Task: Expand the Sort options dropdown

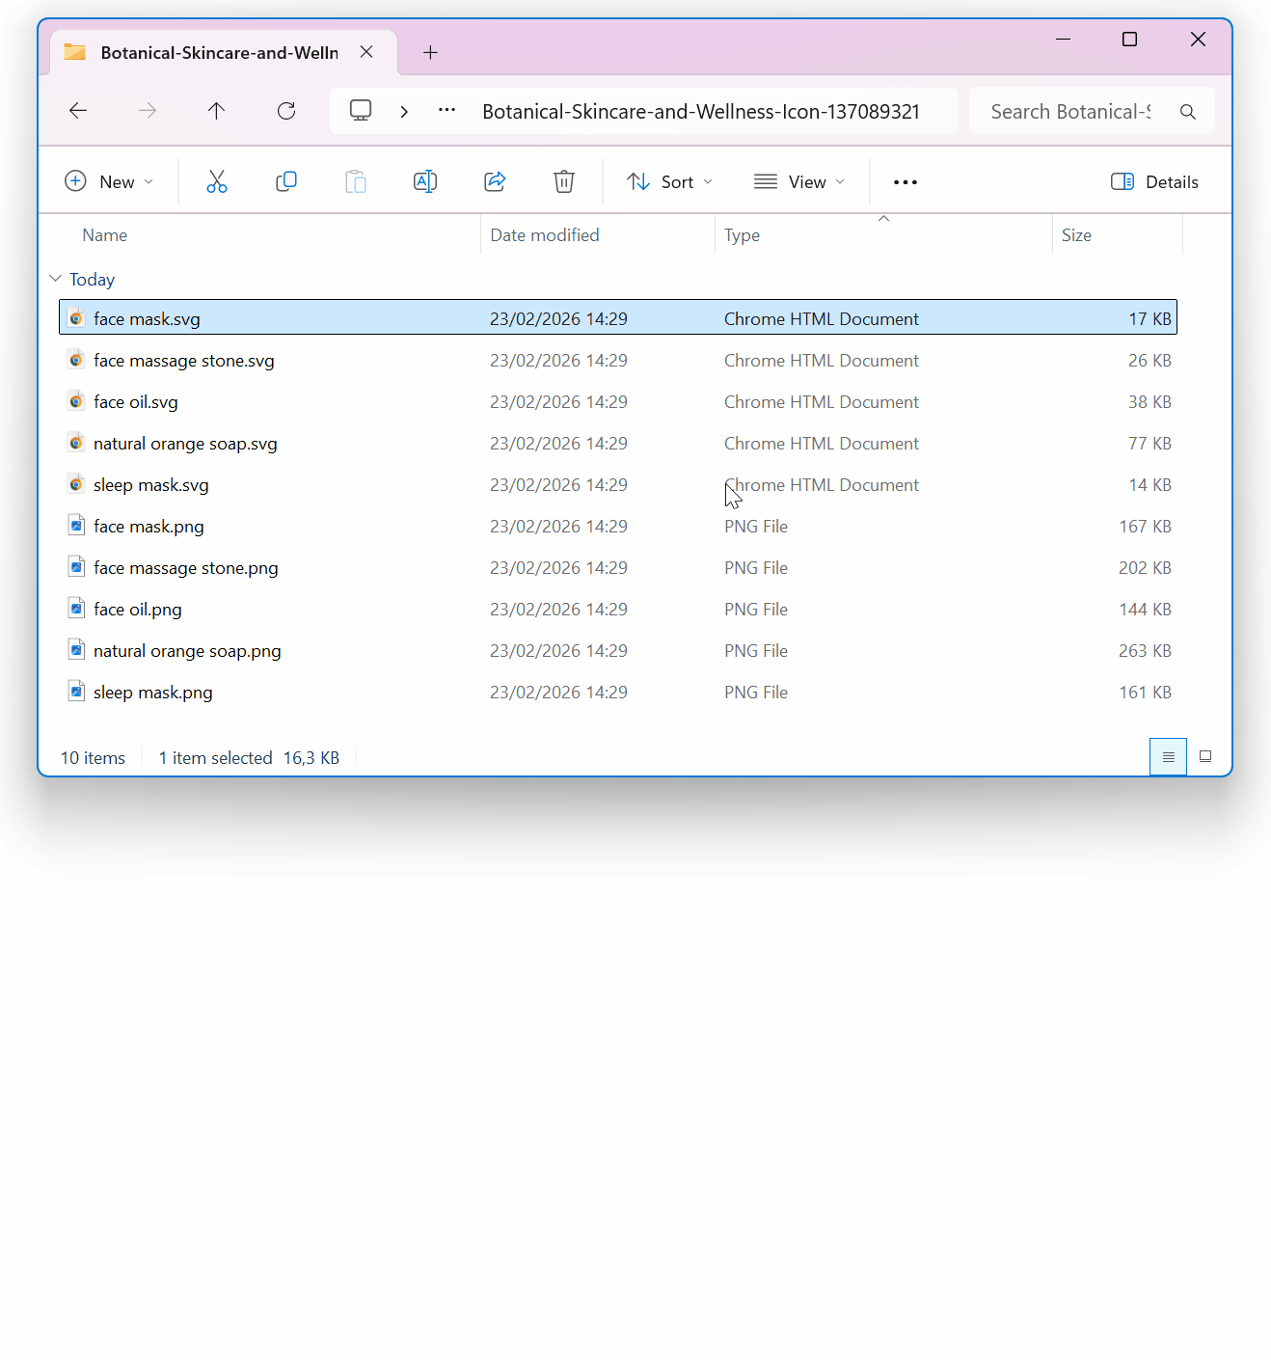Action: tap(669, 182)
